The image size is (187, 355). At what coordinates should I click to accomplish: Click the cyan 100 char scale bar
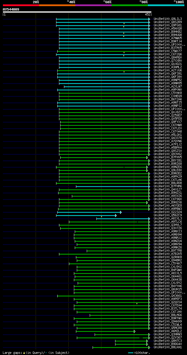[x=131, y=353]
